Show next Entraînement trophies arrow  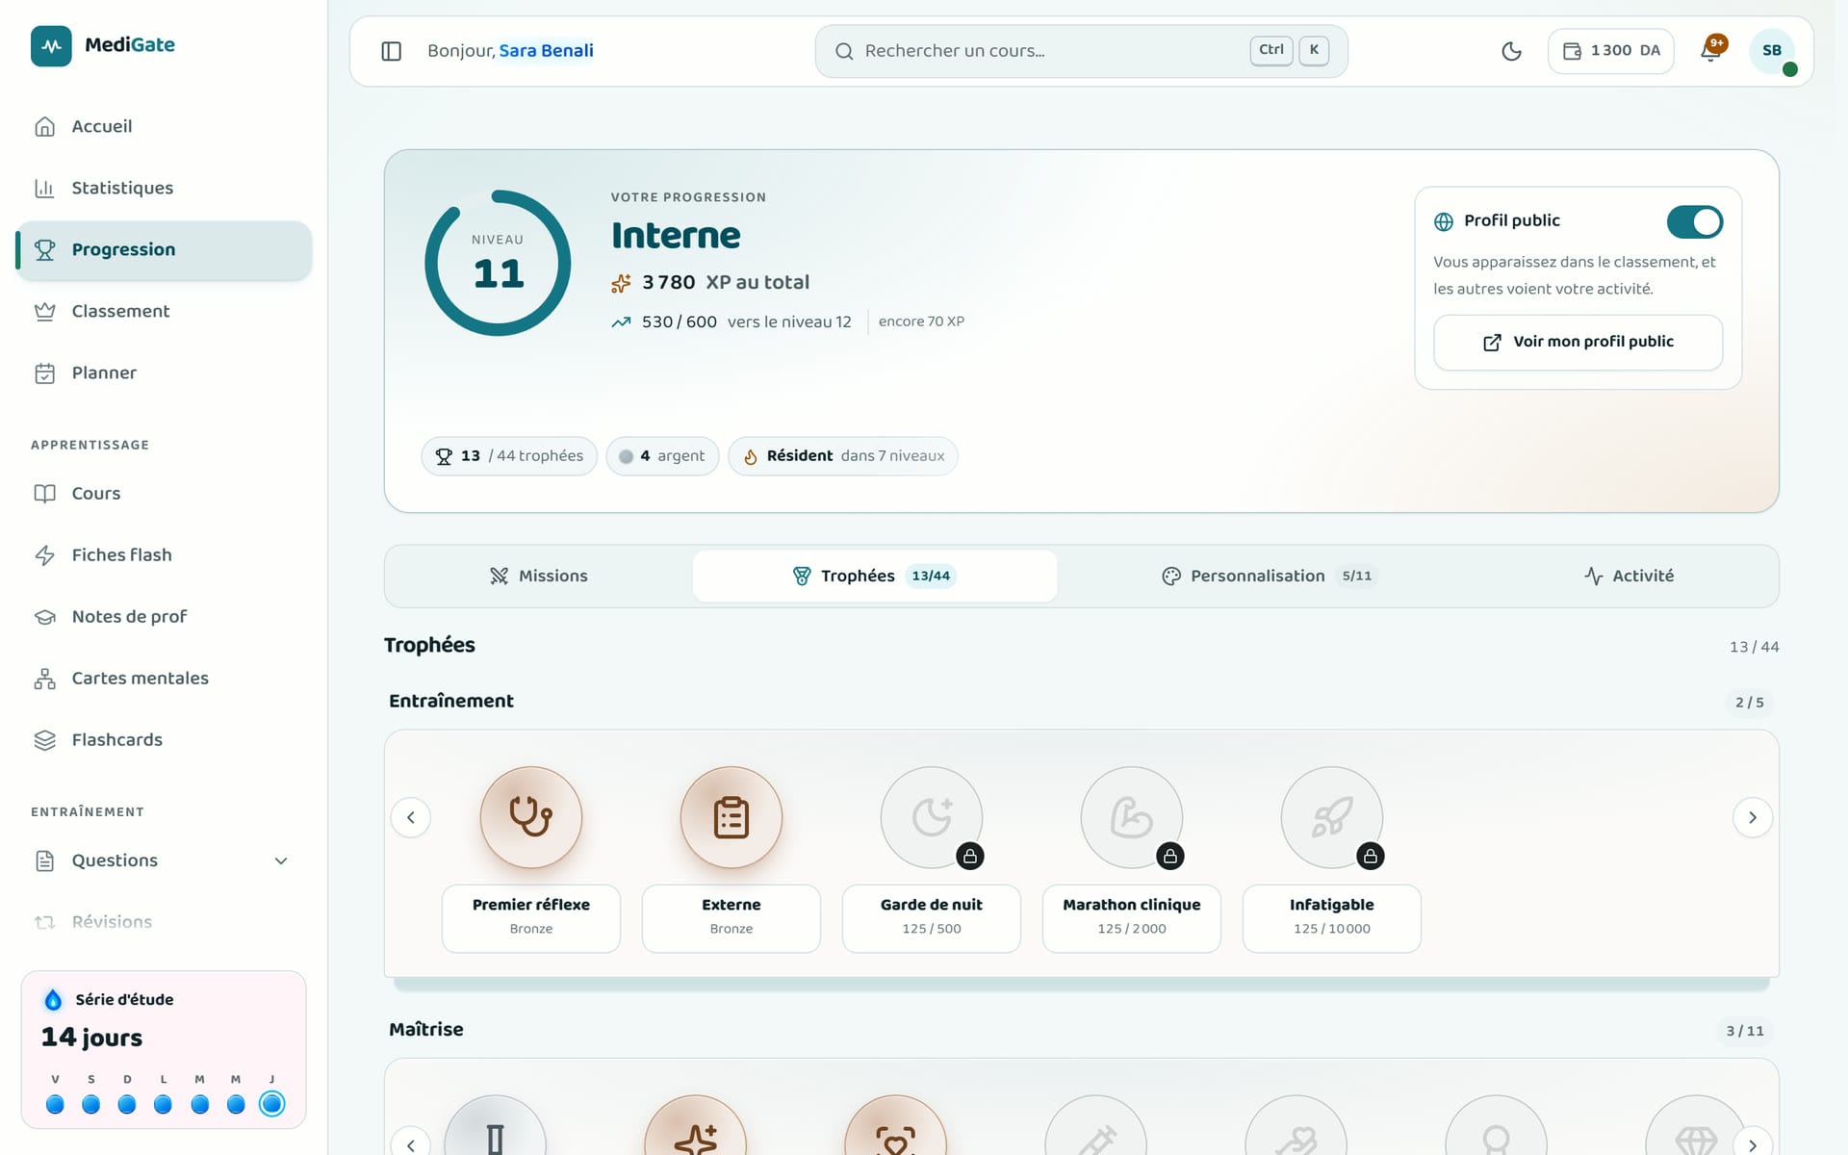(1753, 817)
